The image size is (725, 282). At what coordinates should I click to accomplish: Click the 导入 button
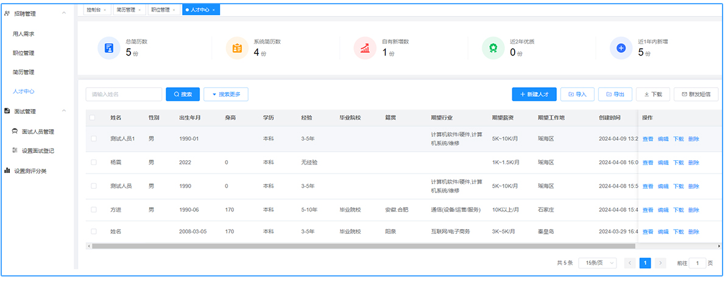[x=578, y=94]
